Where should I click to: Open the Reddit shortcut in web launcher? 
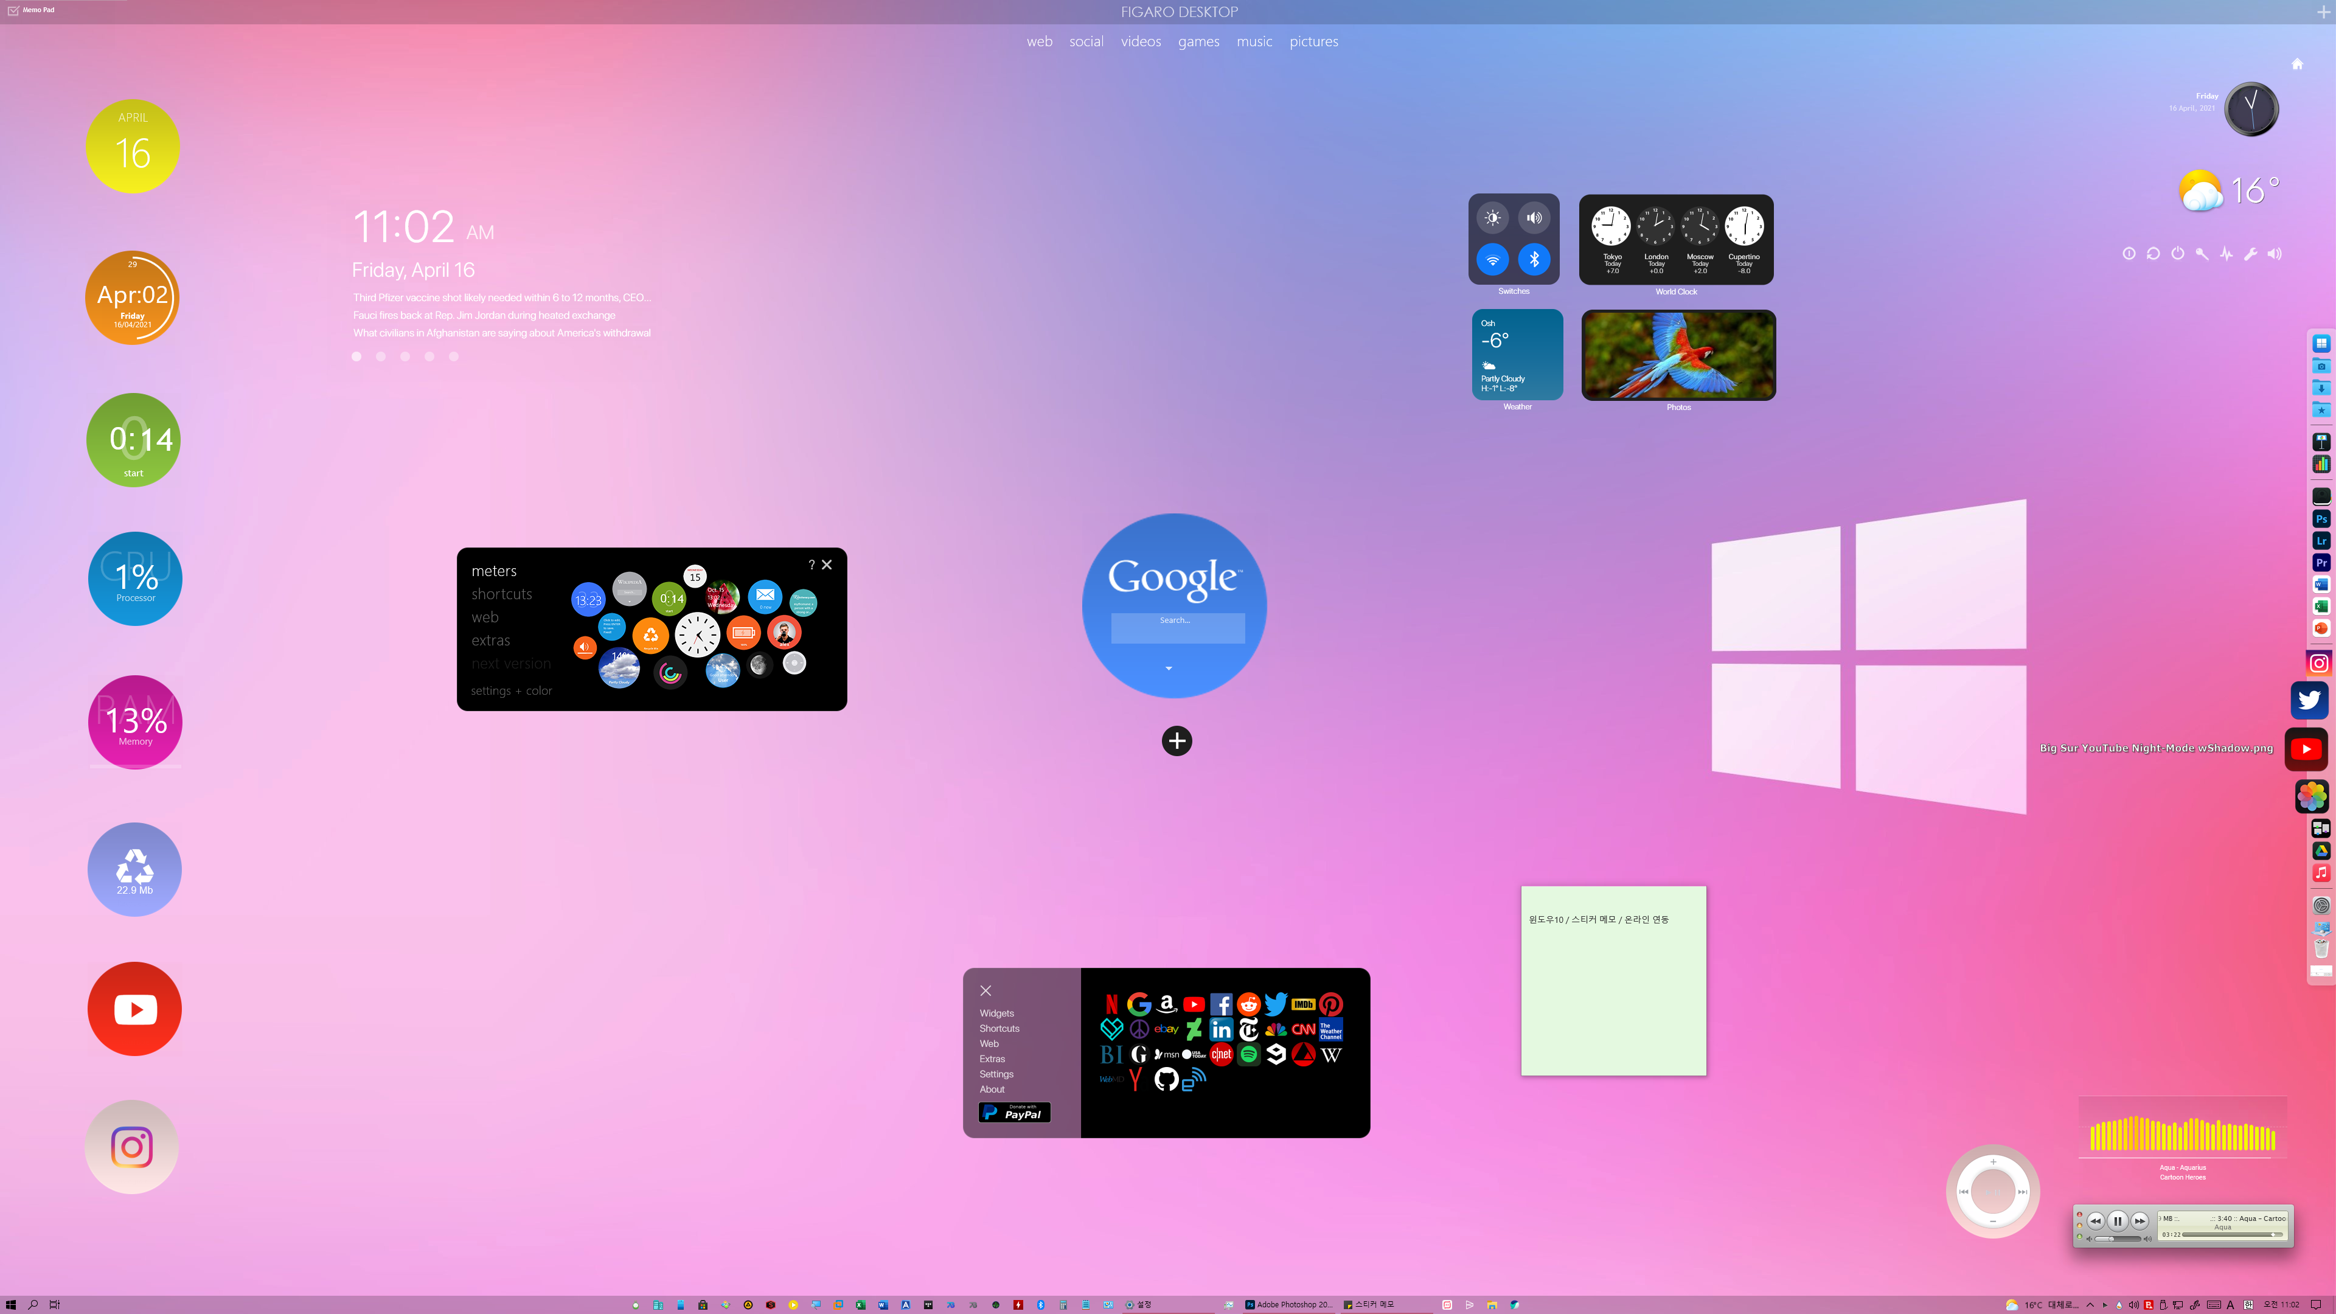pyautogui.click(x=1249, y=1004)
